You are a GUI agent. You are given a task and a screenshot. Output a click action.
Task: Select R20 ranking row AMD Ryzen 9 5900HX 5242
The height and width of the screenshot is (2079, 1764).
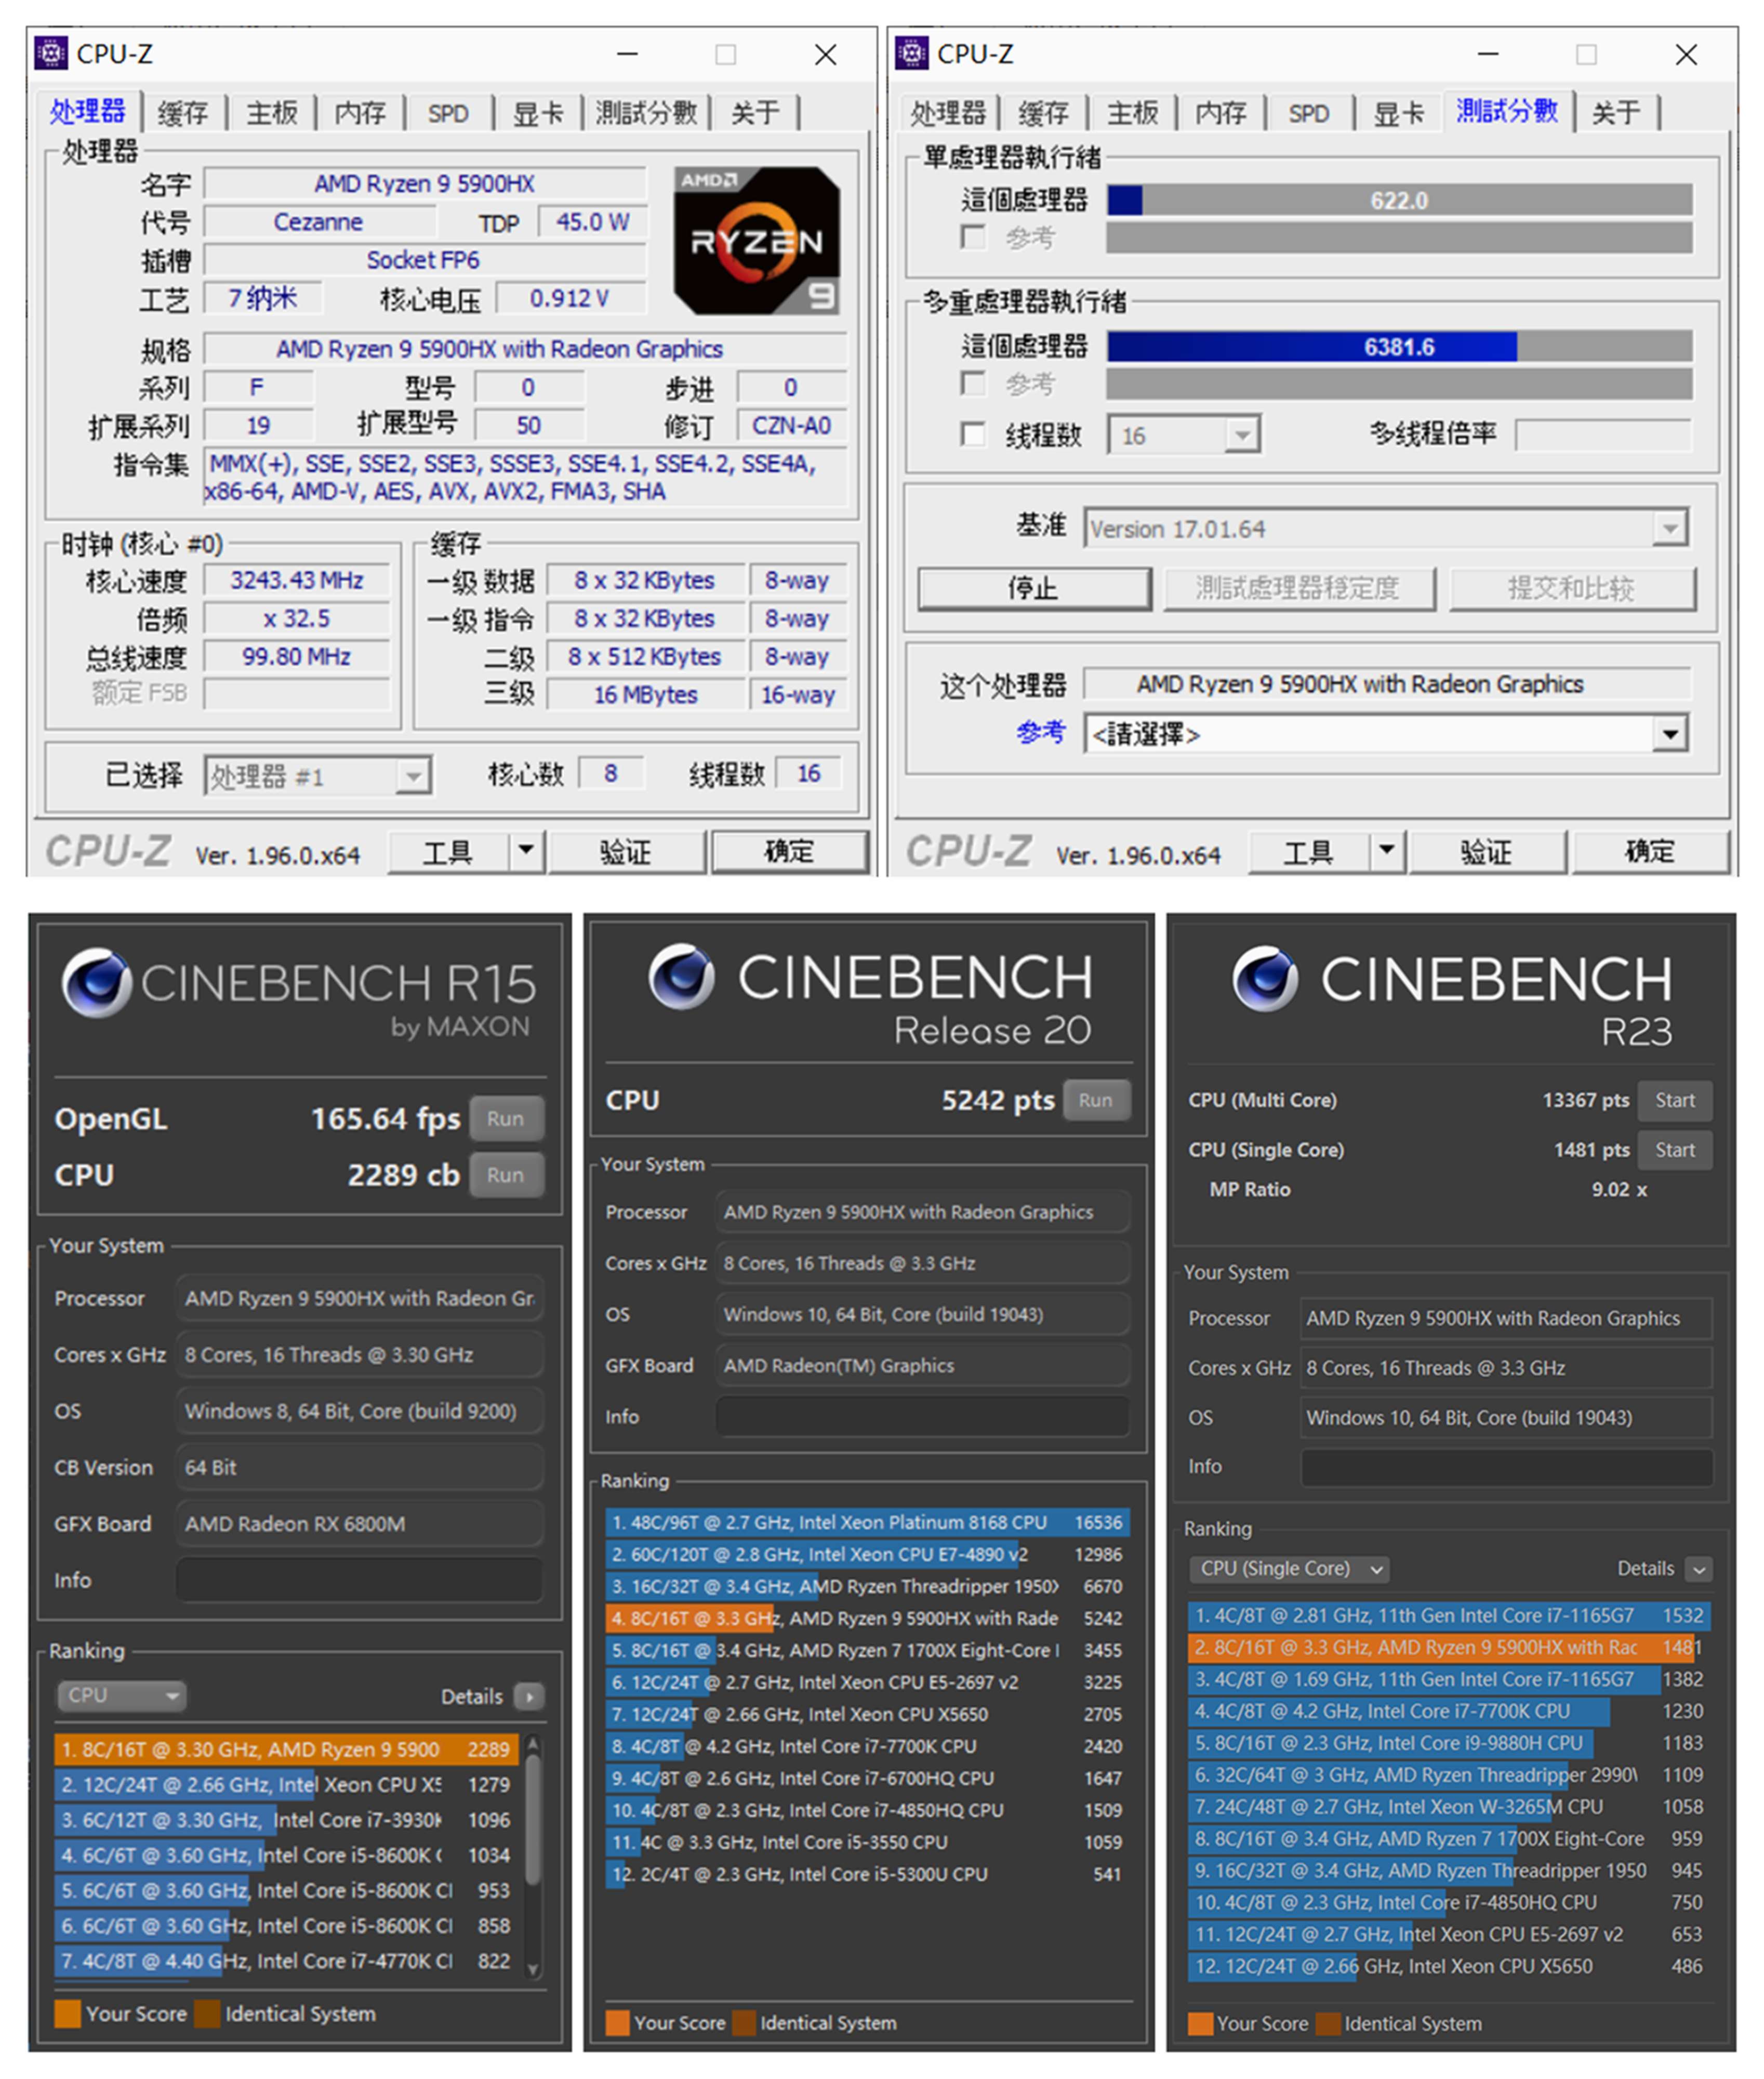click(867, 1618)
